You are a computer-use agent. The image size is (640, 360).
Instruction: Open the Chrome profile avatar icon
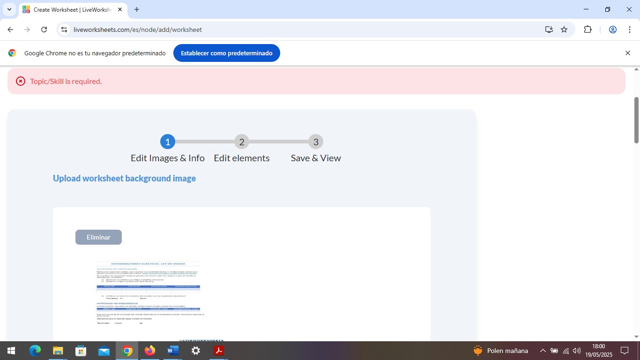point(612,30)
